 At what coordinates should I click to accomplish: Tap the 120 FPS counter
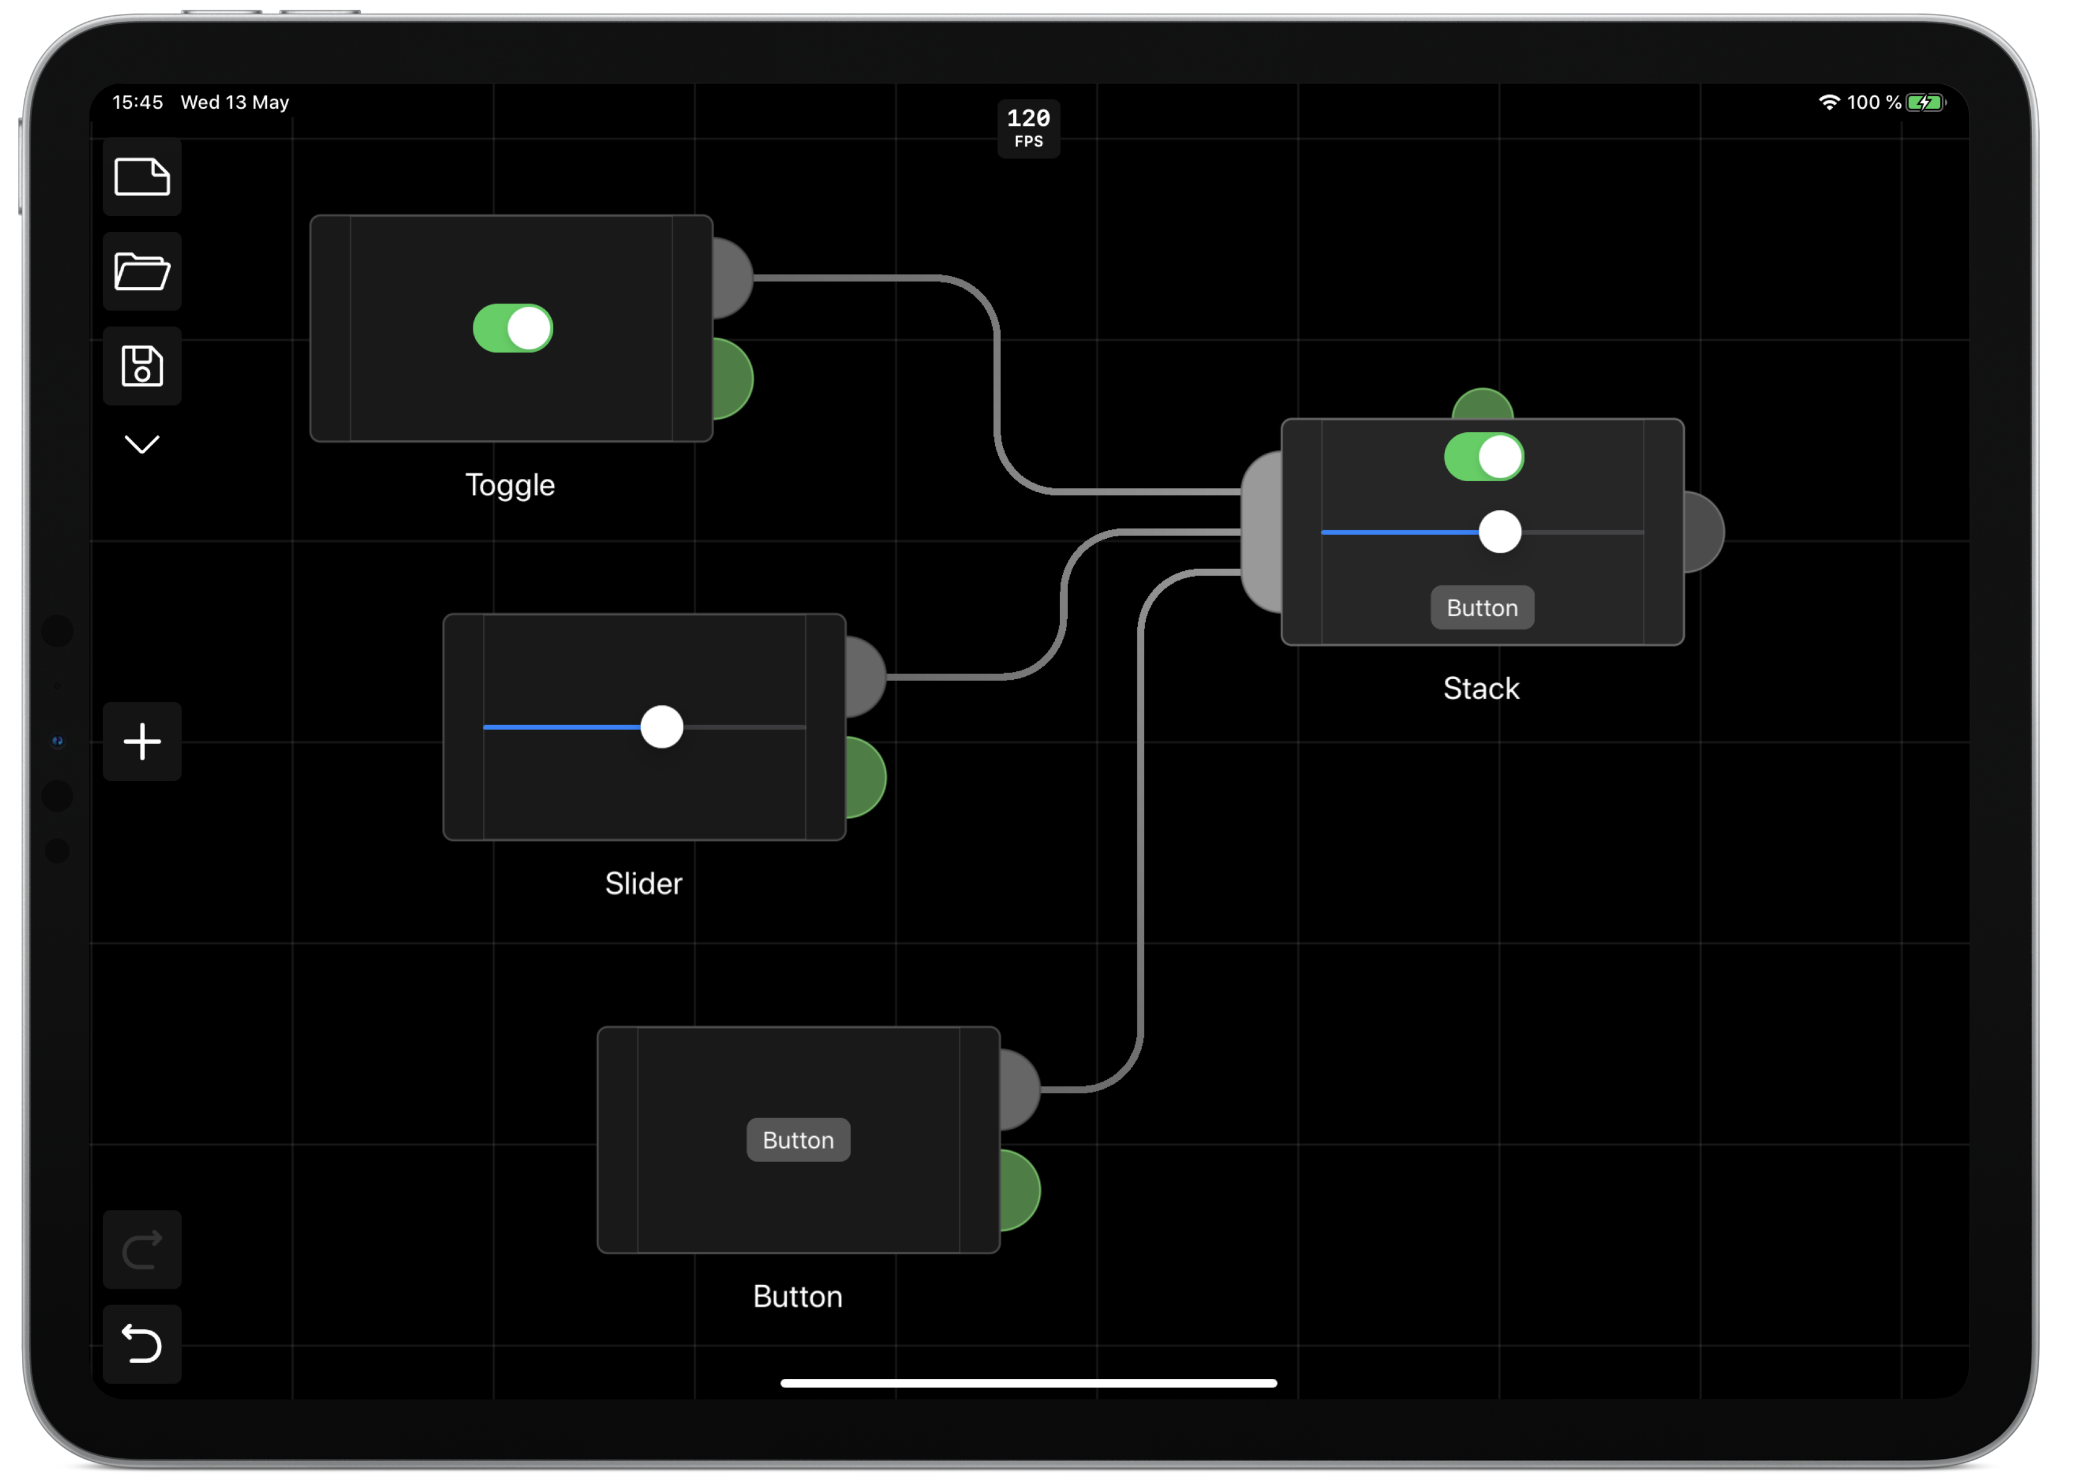pyautogui.click(x=1028, y=128)
